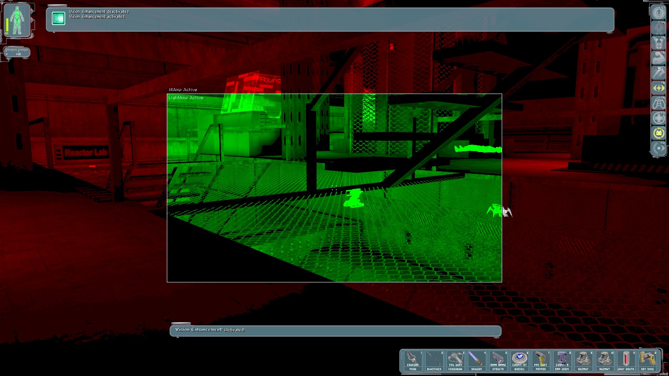Select the Pepper gun in belt slot 7
This screenshot has height=376, width=669.
click(541, 361)
